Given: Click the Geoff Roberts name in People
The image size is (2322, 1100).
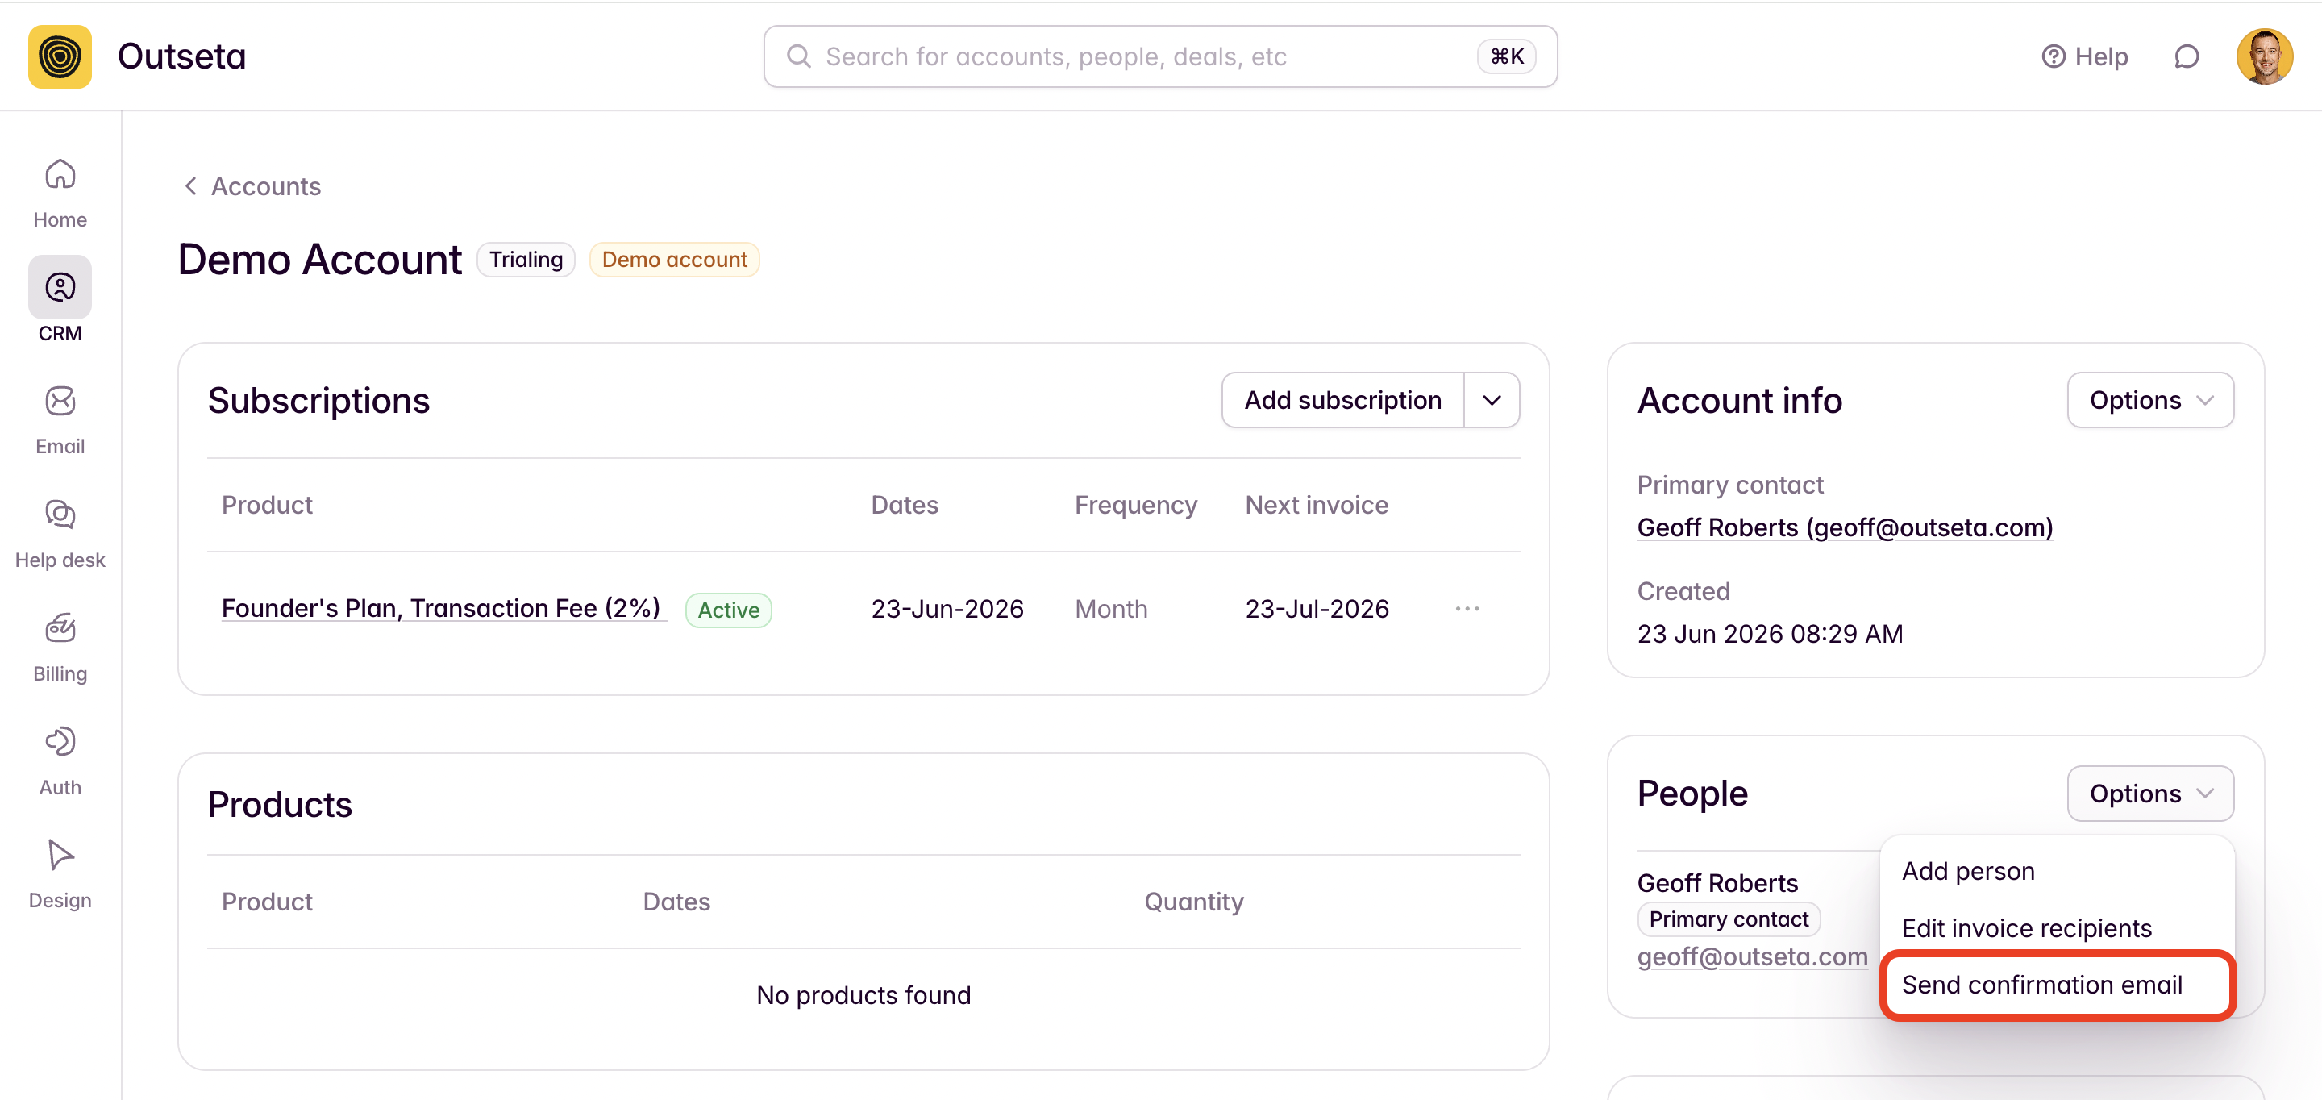Looking at the screenshot, I should (1717, 883).
